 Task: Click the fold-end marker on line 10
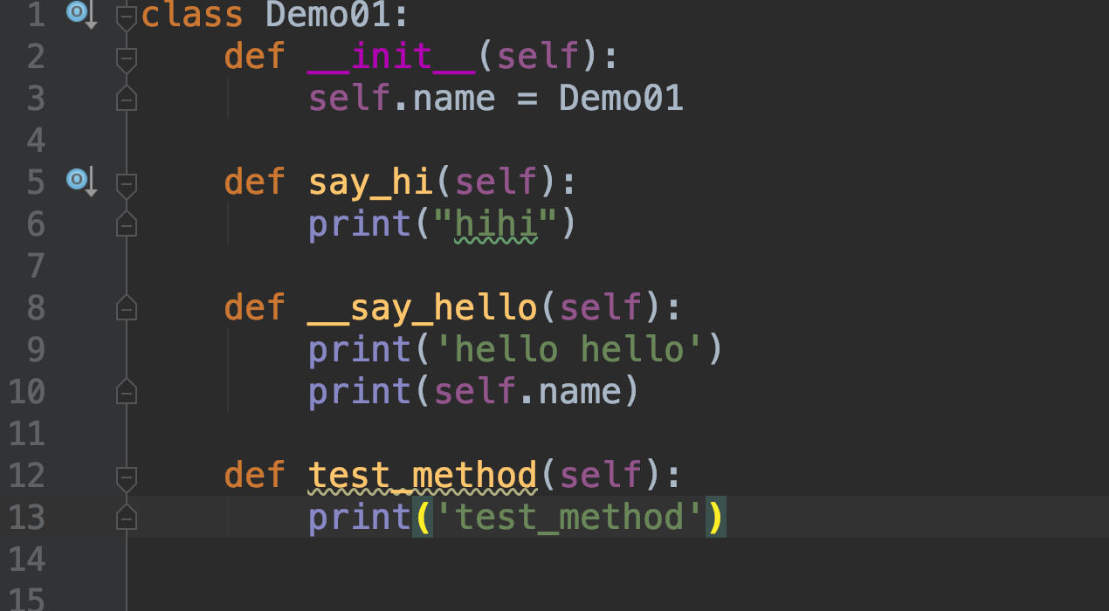click(x=127, y=391)
